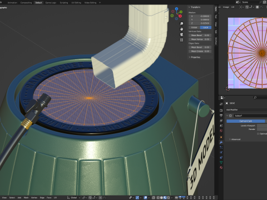Open the Render properties tab icon
Viewport: 267px width, 200px height.
click(221, 111)
